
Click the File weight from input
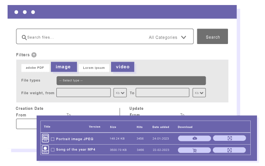83,93
